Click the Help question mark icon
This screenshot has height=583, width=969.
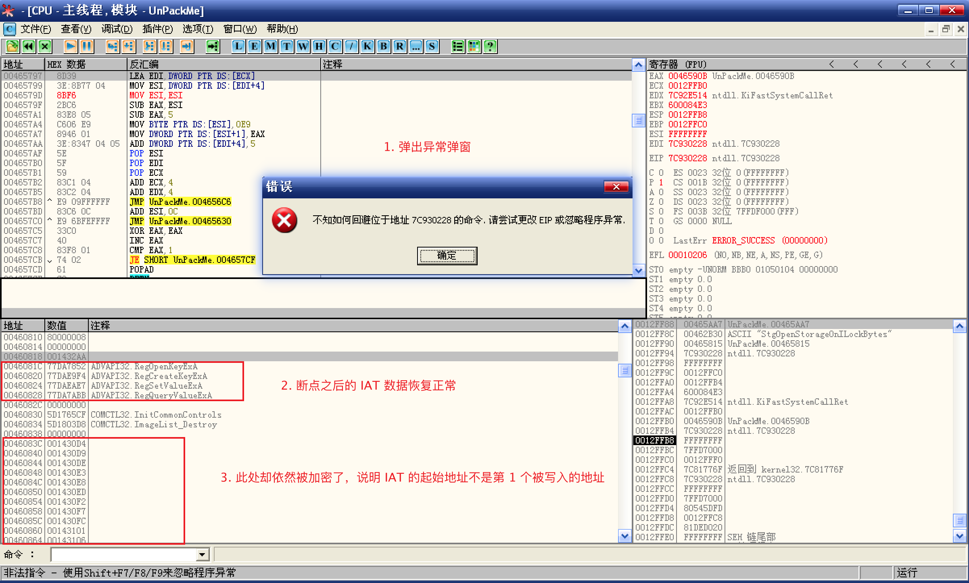490,46
